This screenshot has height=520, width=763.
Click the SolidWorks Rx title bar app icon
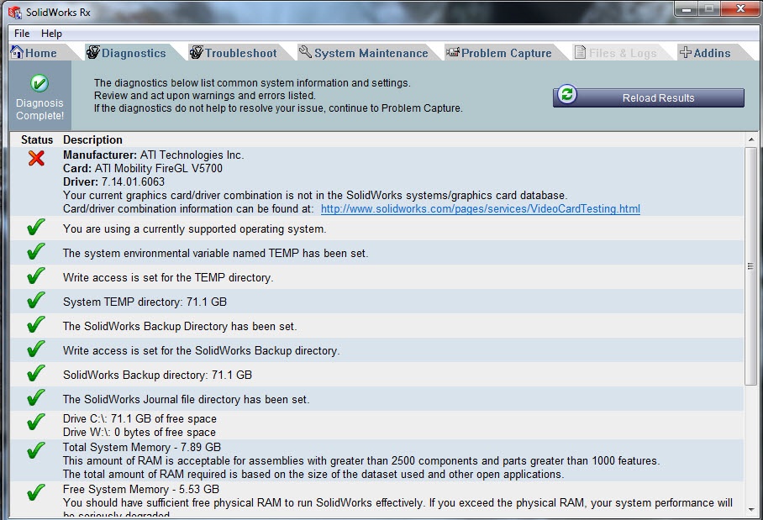coord(15,12)
